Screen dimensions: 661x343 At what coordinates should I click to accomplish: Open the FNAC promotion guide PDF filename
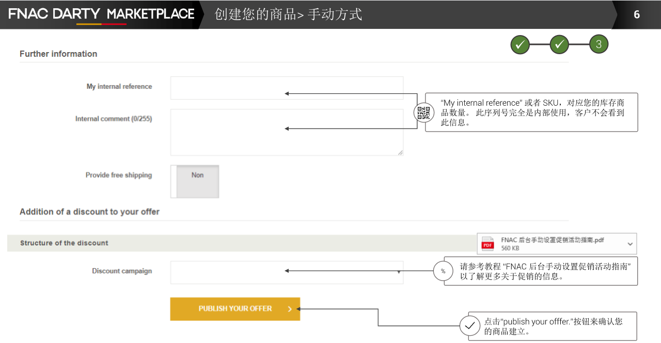[552, 240]
